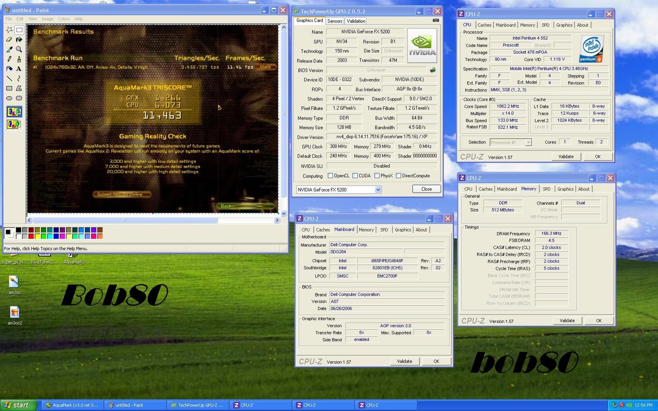
Task: Pick the Eraser tool in Paint
Action: [9, 40]
